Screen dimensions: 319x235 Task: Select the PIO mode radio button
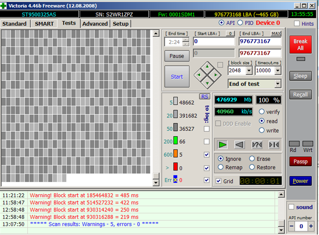point(240,23)
